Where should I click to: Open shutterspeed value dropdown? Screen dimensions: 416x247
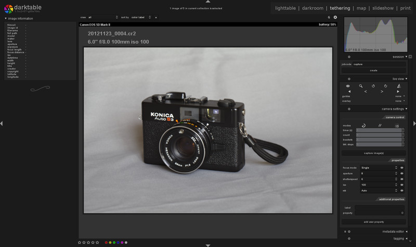click(379, 179)
